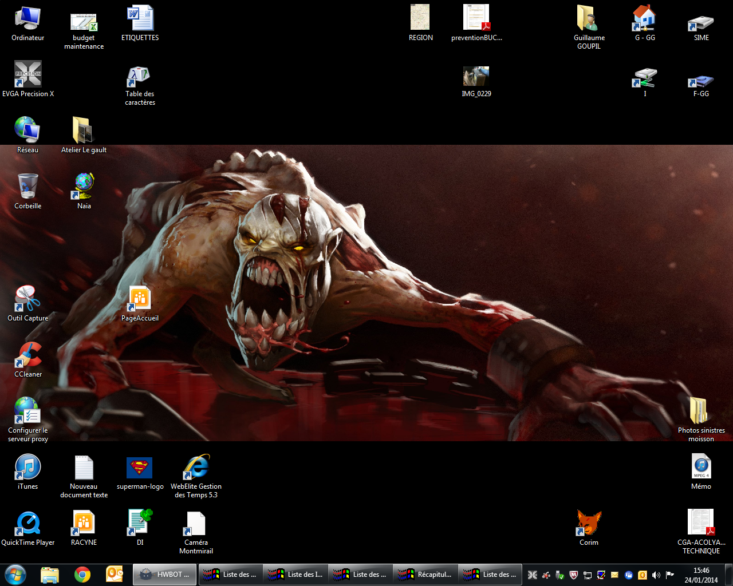Open the Réseau icon
Screen dimensions: 733x586
tap(27, 136)
